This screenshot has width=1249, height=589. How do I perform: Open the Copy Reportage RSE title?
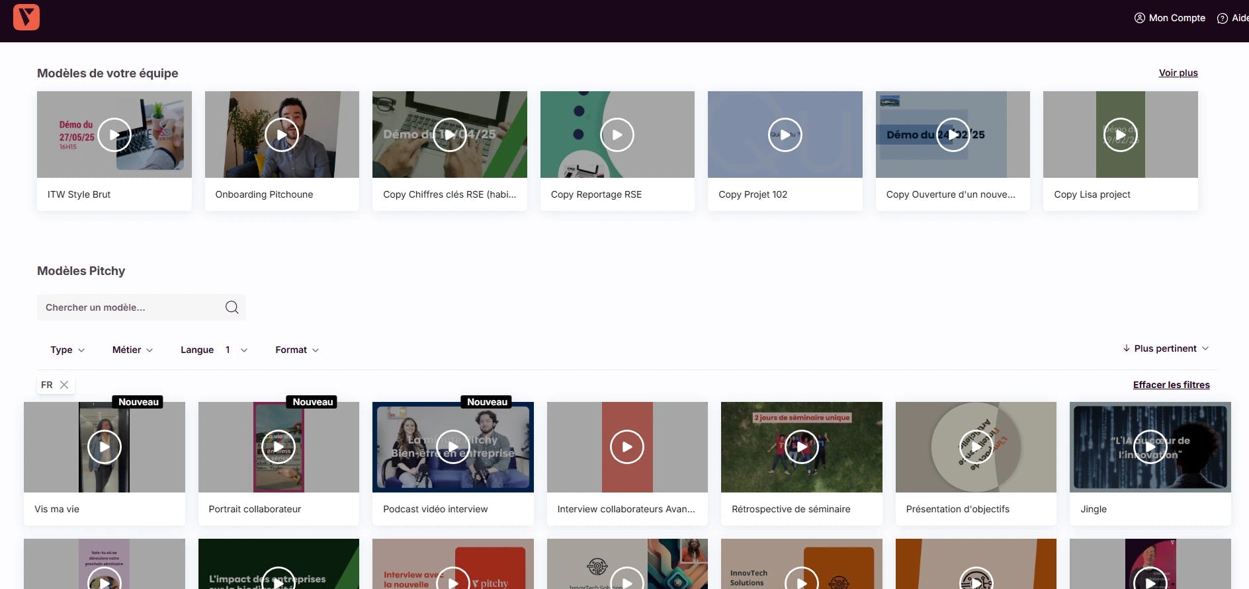tap(596, 194)
